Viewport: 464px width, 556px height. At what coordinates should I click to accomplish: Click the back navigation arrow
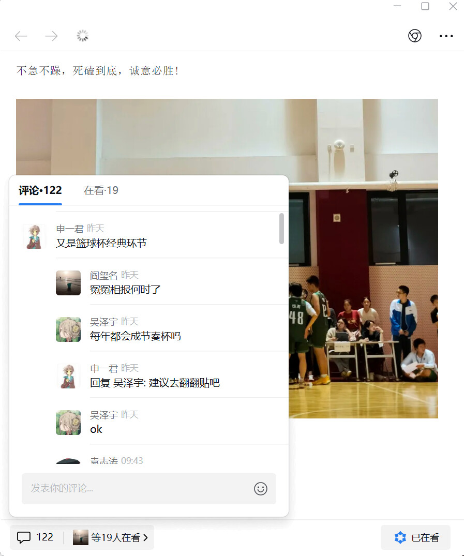click(x=21, y=36)
